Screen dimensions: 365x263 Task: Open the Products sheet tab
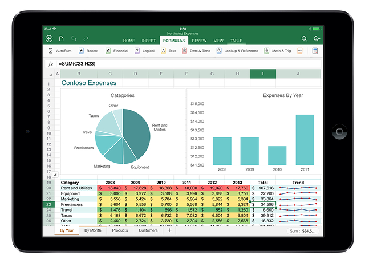click(x=120, y=230)
